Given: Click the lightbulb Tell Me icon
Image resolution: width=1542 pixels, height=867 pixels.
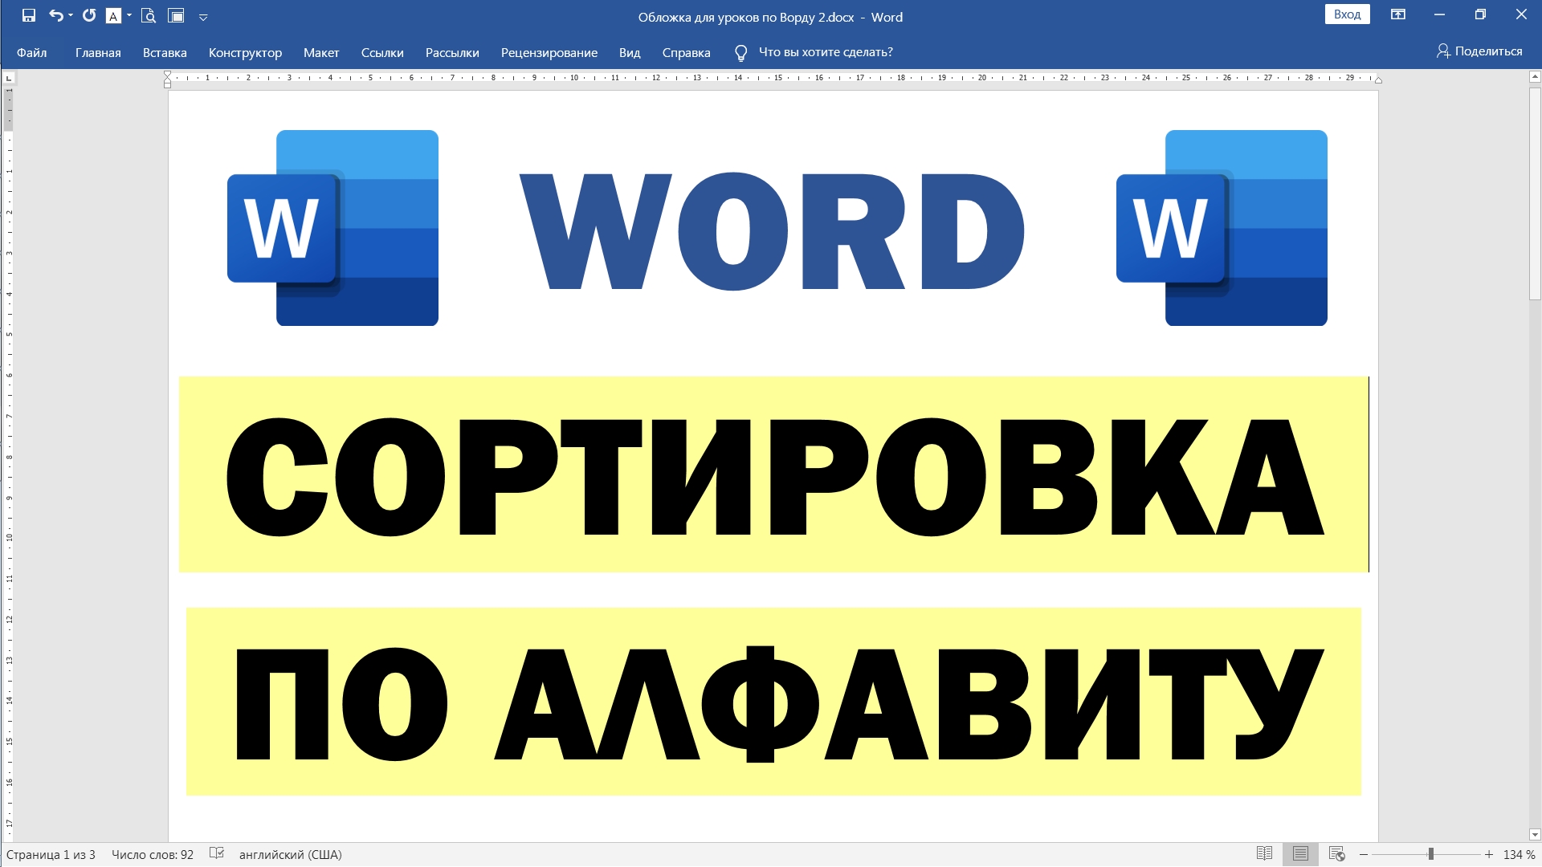Looking at the screenshot, I should point(740,53).
